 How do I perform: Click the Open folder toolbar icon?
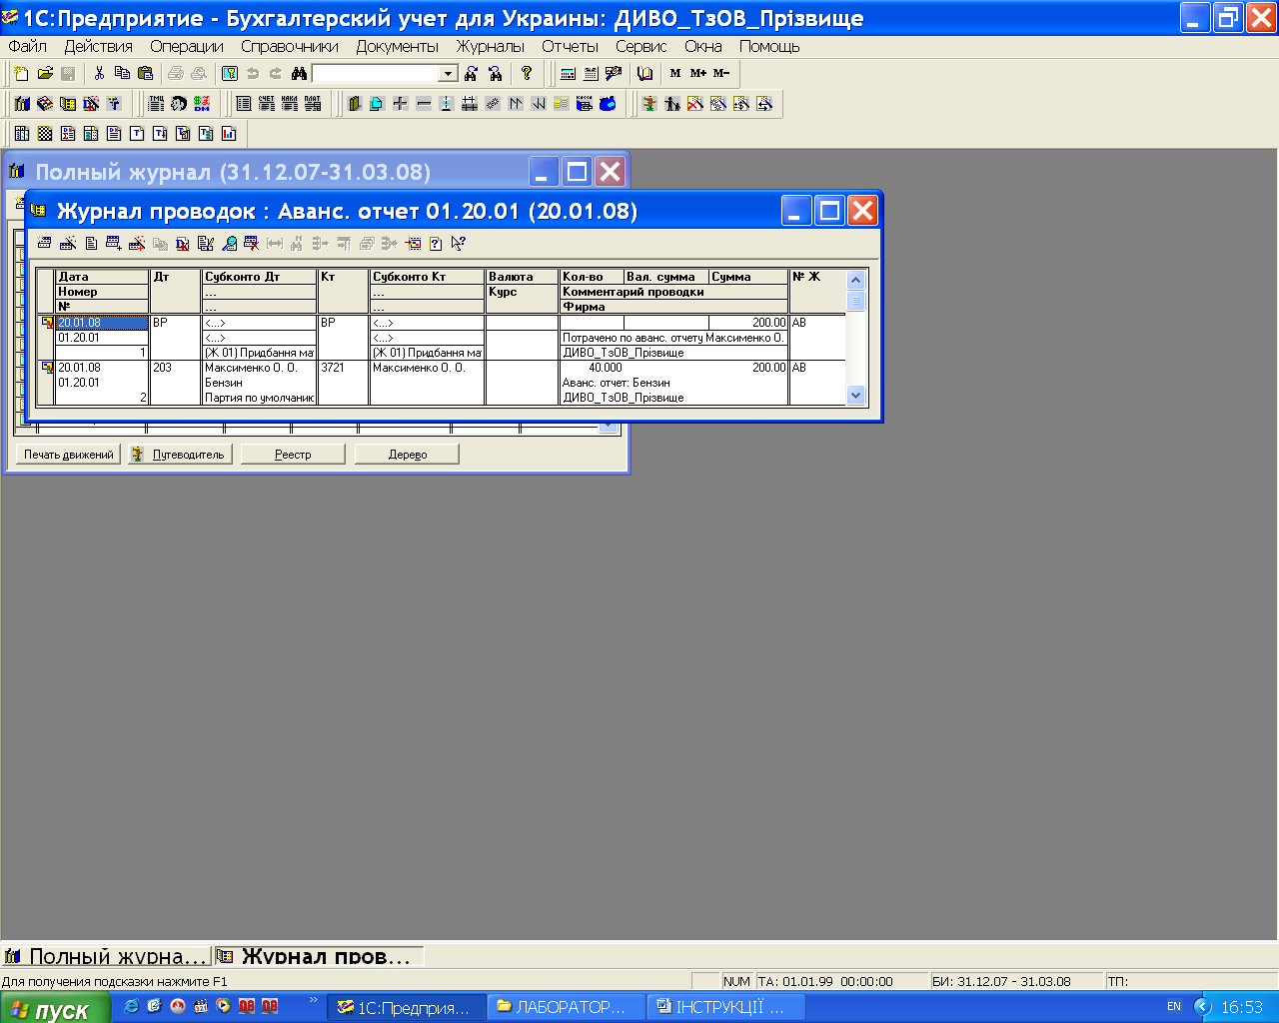[45, 73]
